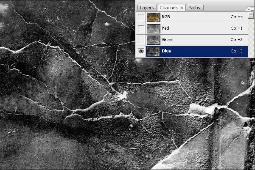The height and width of the screenshot is (170, 255).
Task: Select the Red channel row label
Action: coord(165,28)
